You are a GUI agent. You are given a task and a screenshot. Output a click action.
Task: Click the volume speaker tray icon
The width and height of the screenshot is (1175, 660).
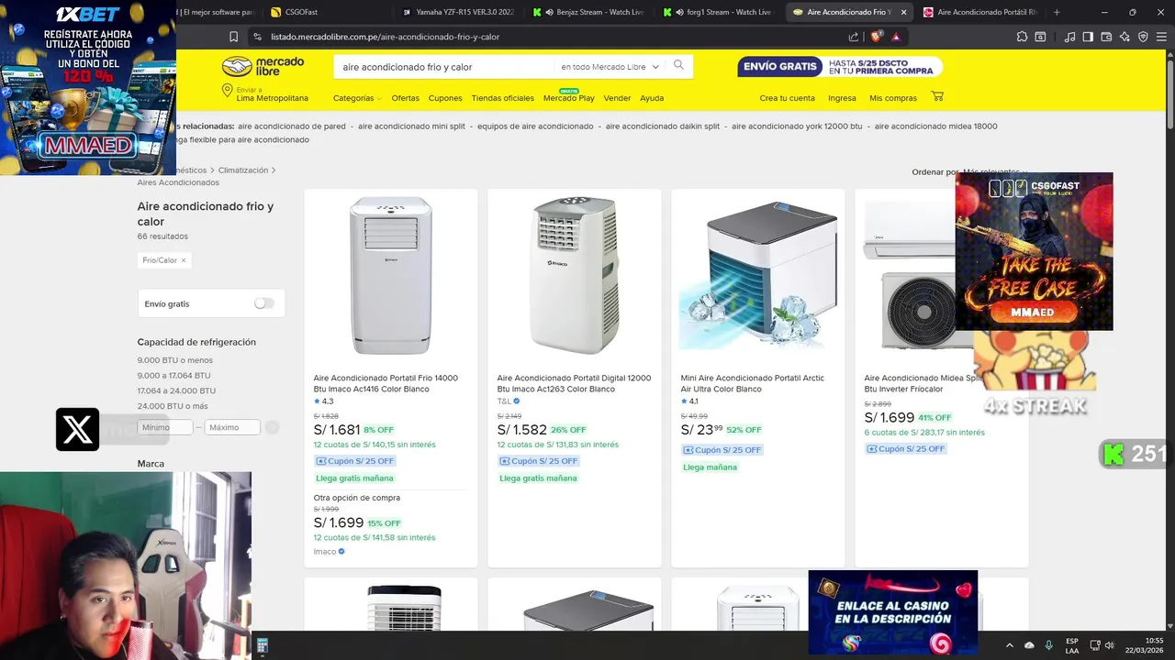point(1110,645)
